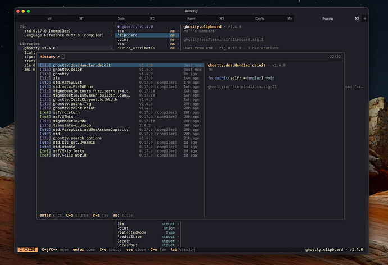Screen dimensions: 388x265
Task: Click the 'C-s fav' hint in History popup
Action: coord(101,216)
